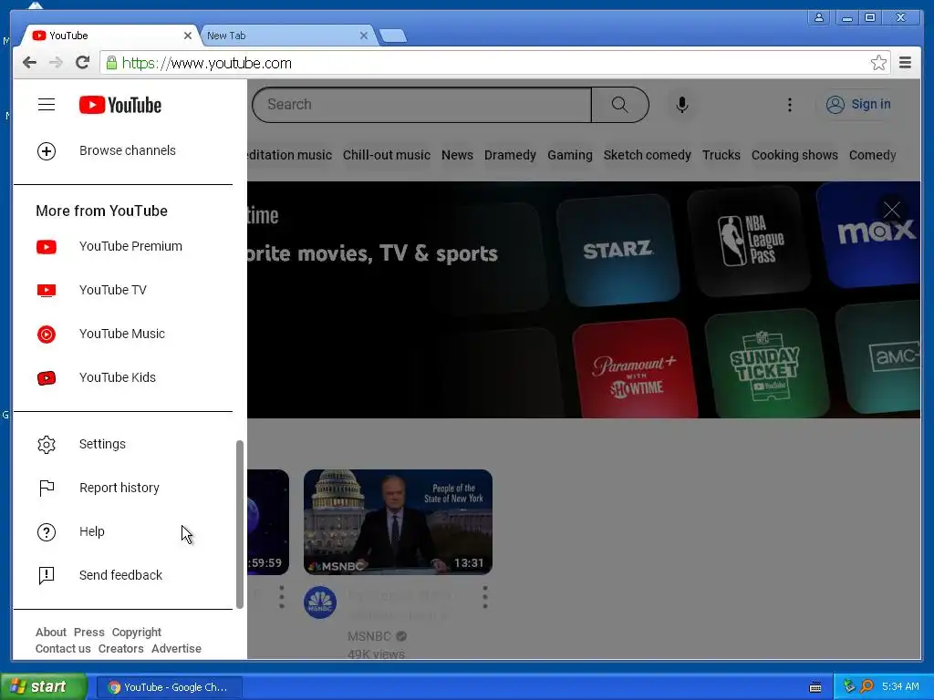
Task: Open Report history entry
Action: 123,489
